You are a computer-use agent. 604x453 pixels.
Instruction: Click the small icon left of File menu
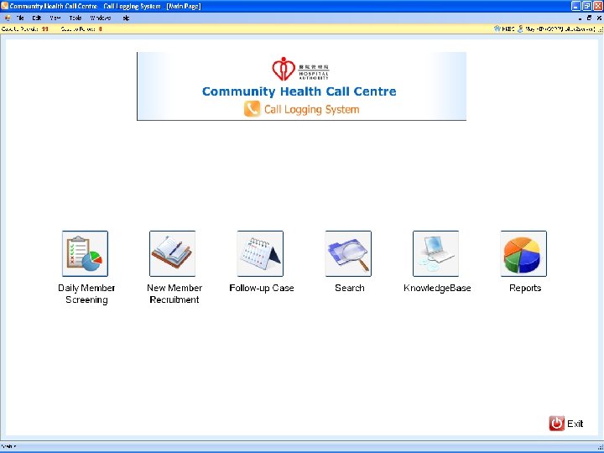(8, 18)
